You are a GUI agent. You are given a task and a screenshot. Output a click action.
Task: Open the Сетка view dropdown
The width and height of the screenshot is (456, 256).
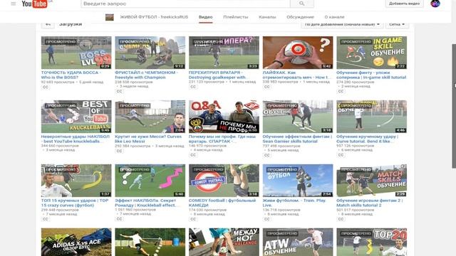pyautogui.click(x=397, y=24)
